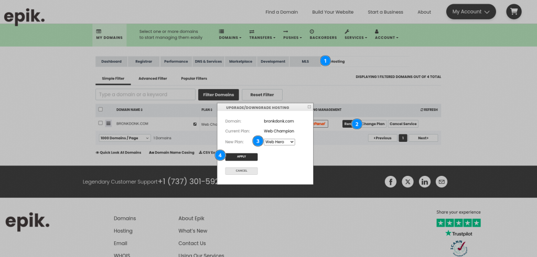Viewport: 537px width, 257px height.
Task: Click Quick Look At Domains
Action: [x=118, y=152]
